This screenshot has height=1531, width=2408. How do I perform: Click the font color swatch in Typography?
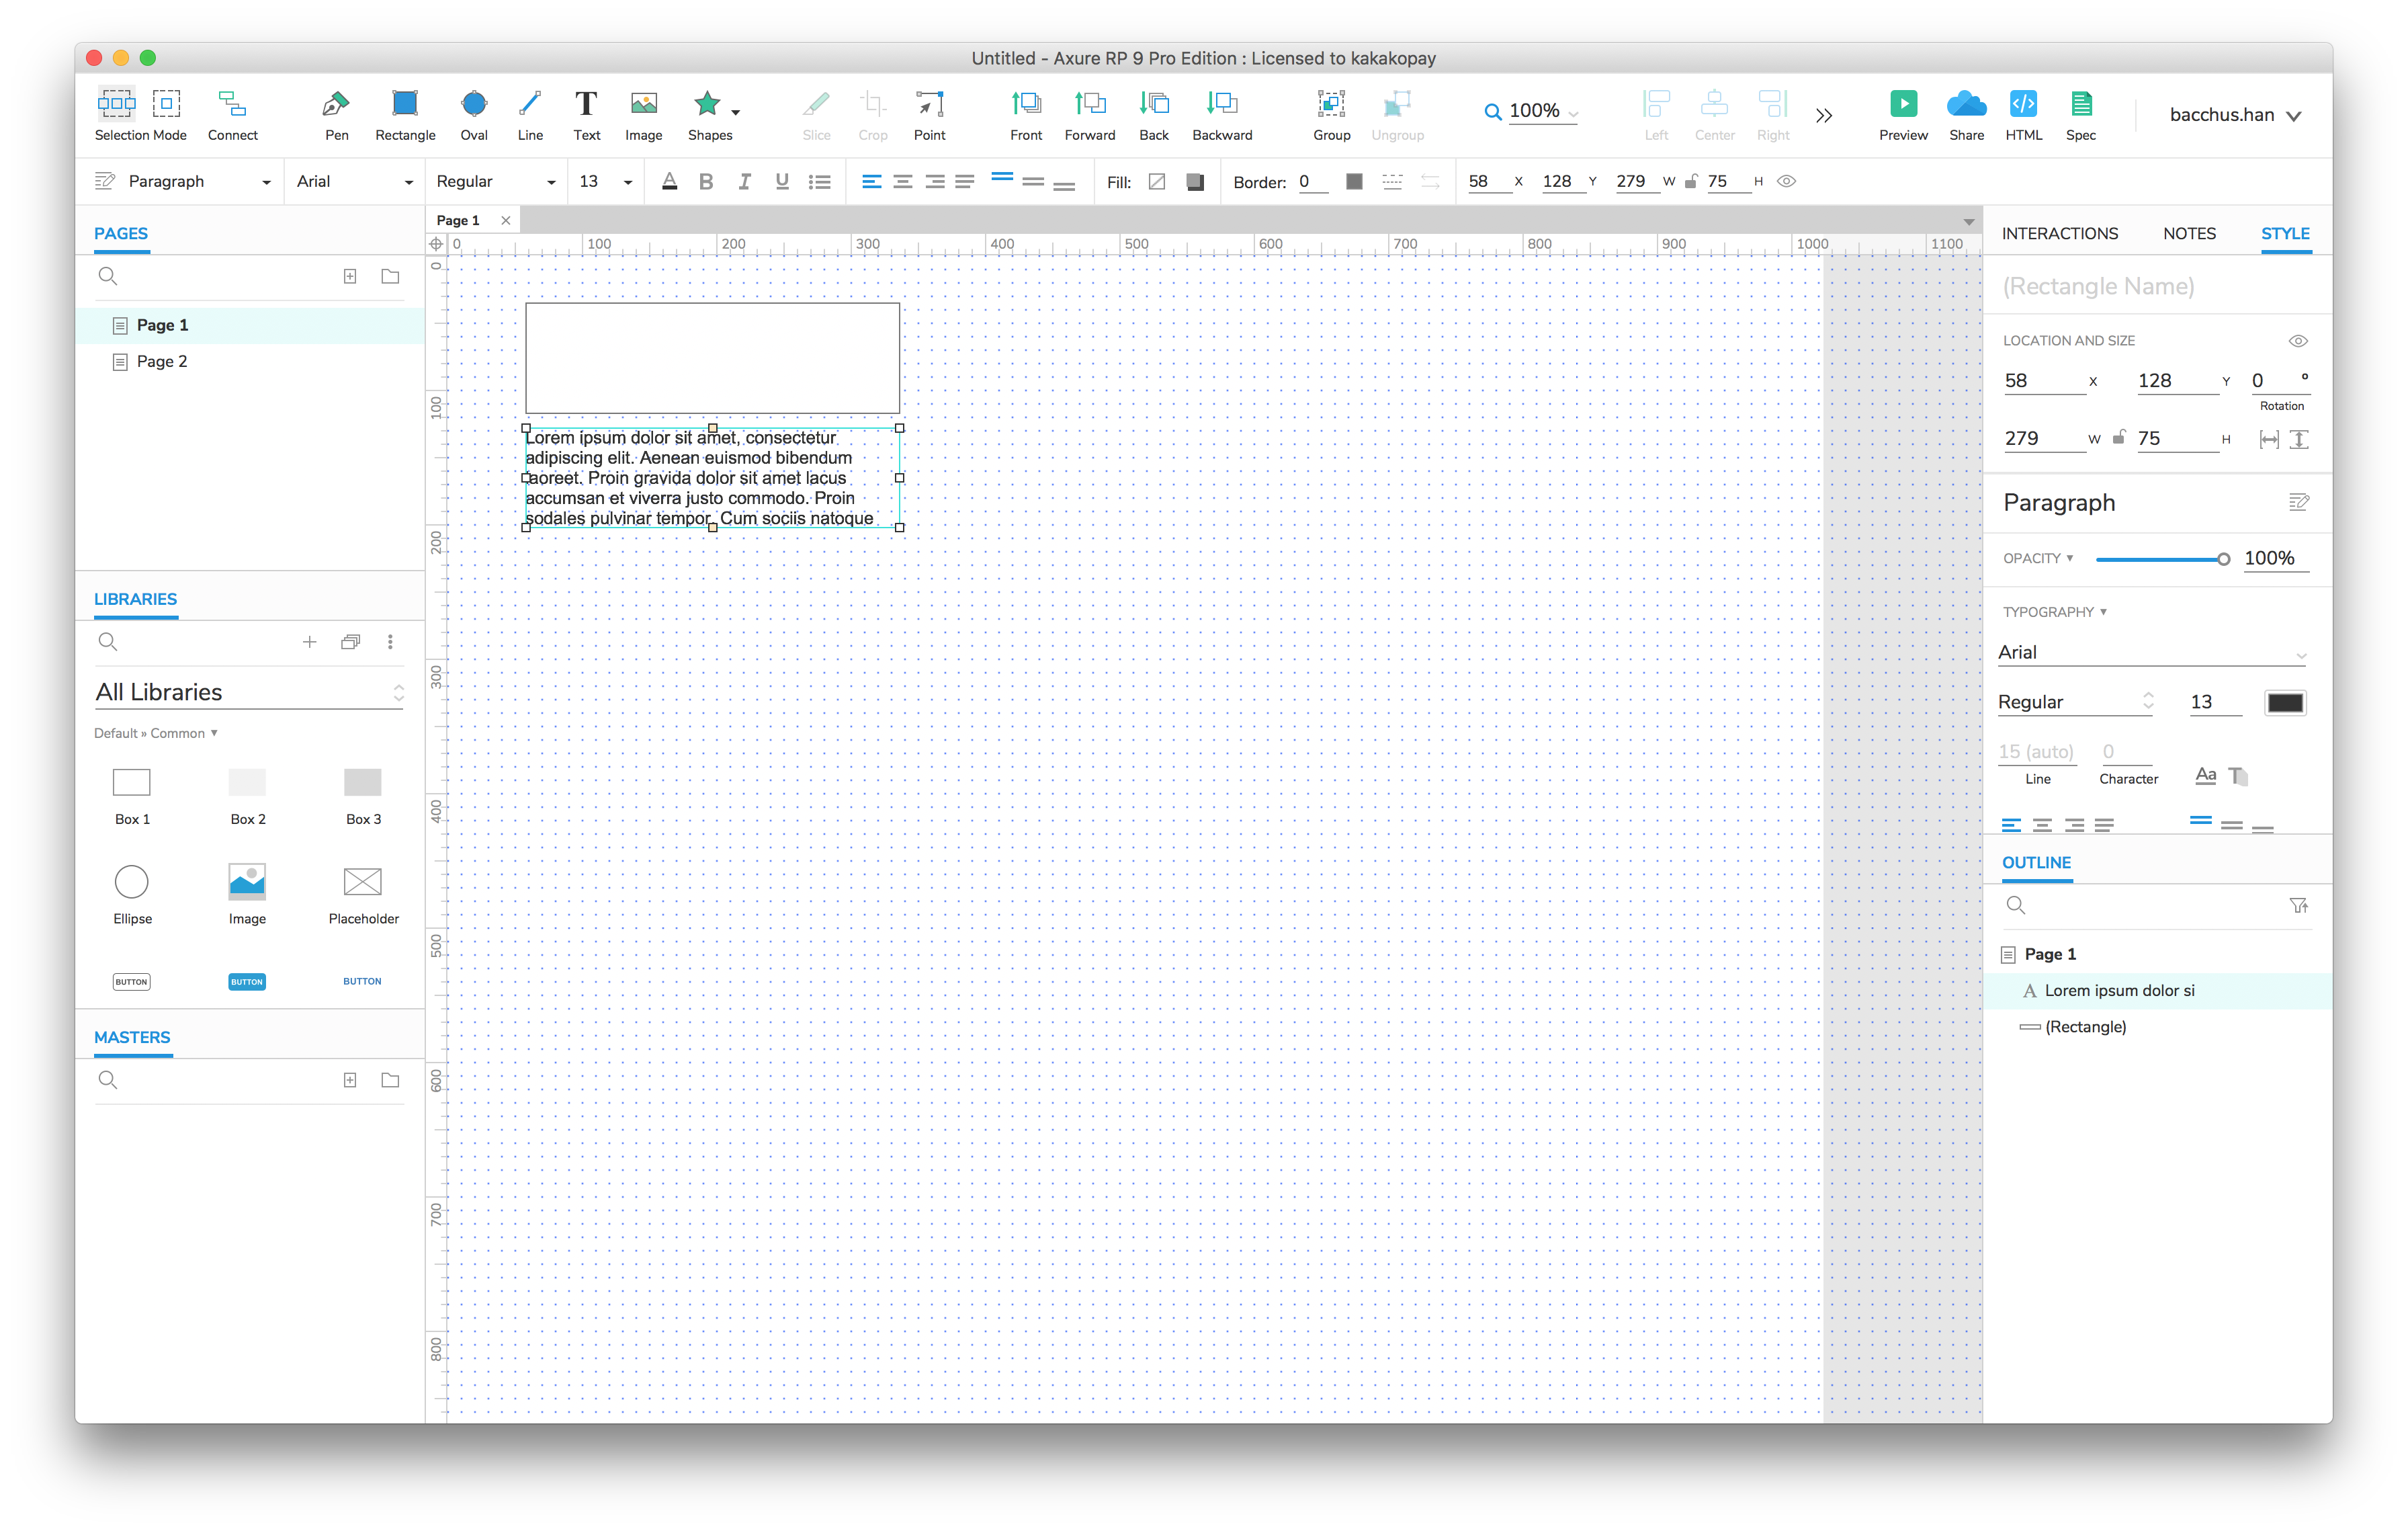tap(2285, 703)
